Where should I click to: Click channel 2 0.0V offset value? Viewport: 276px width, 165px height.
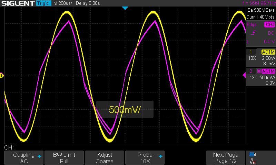pyautogui.click(x=270, y=83)
